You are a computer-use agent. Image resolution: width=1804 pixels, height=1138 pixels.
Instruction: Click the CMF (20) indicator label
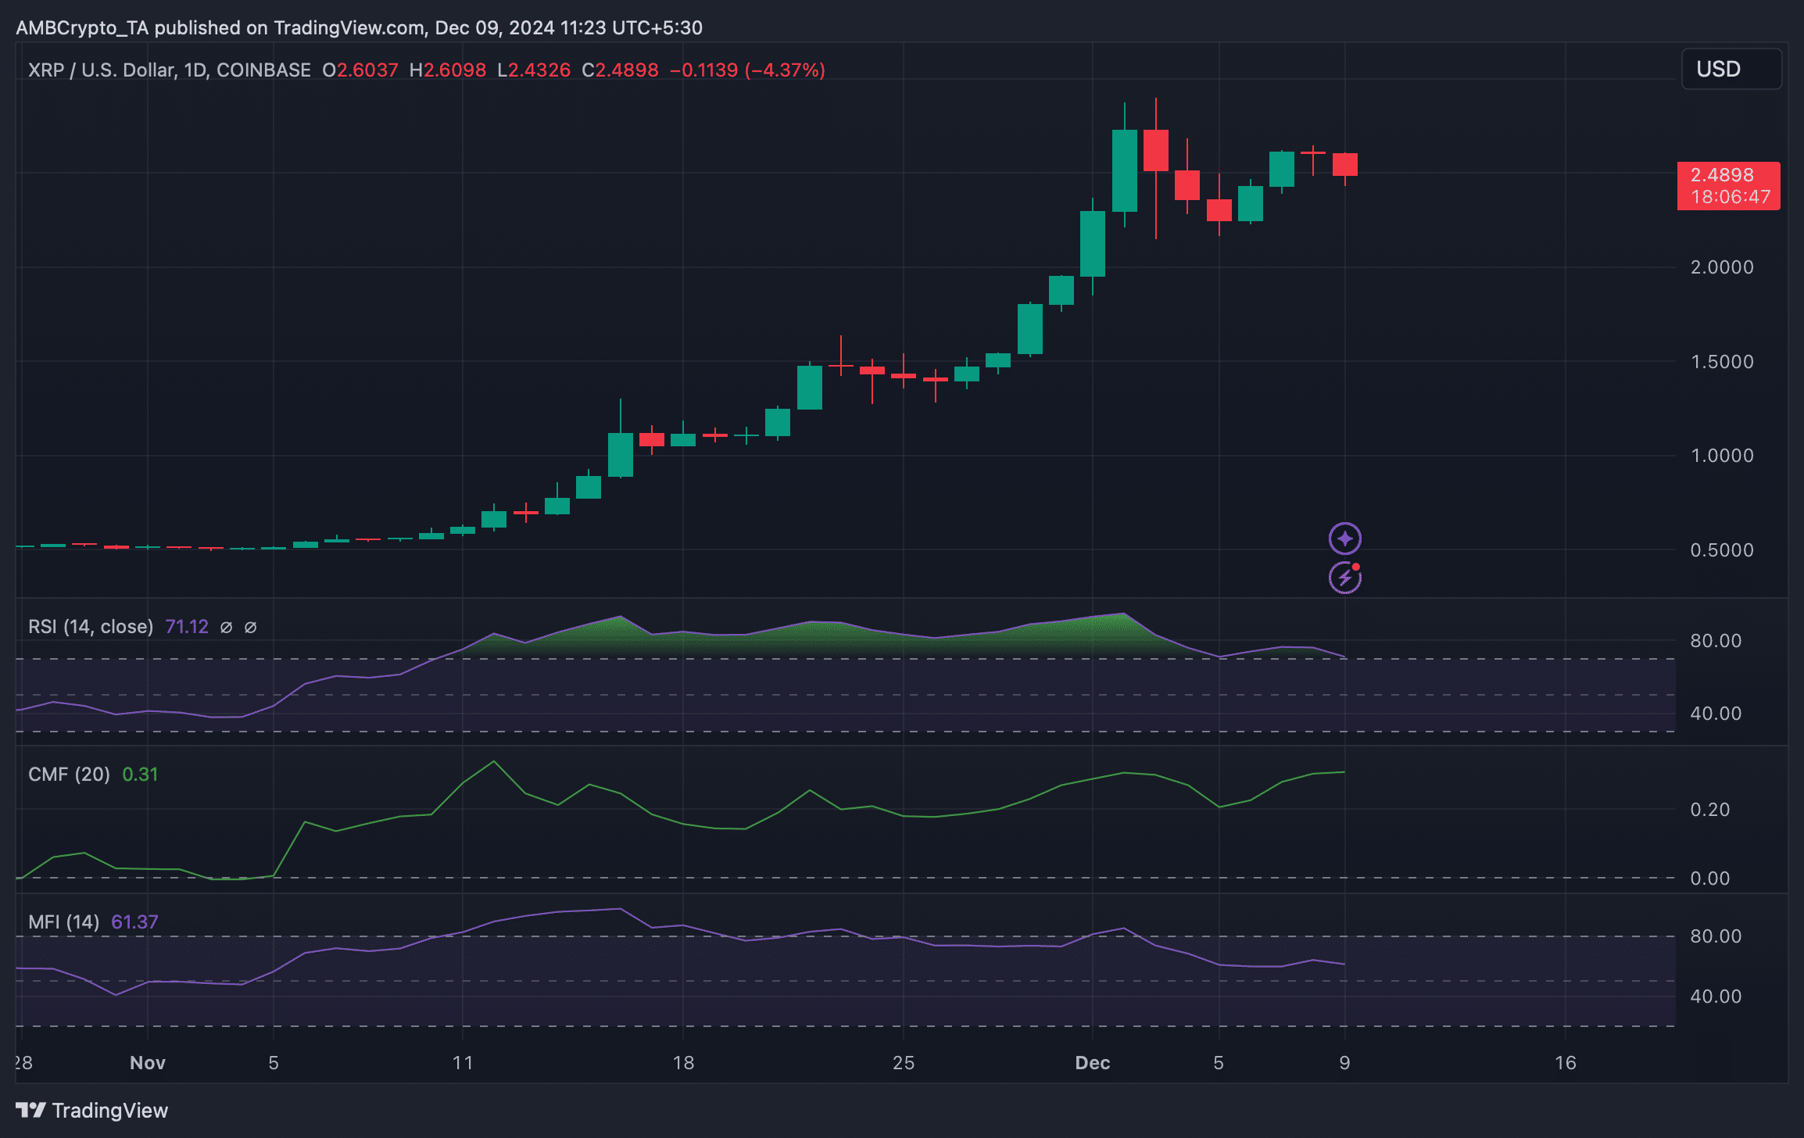tap(69, 775)
